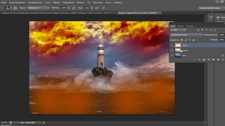Open the Слои menu
The width and height of the screenshot is (225, 126).
(x=47, y=2)
